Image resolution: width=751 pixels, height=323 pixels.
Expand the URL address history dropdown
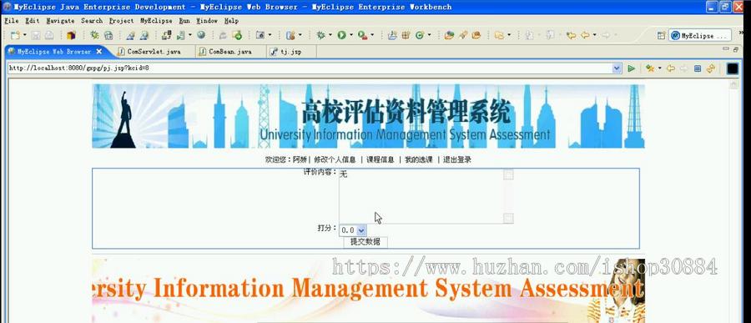coord(617,68)
